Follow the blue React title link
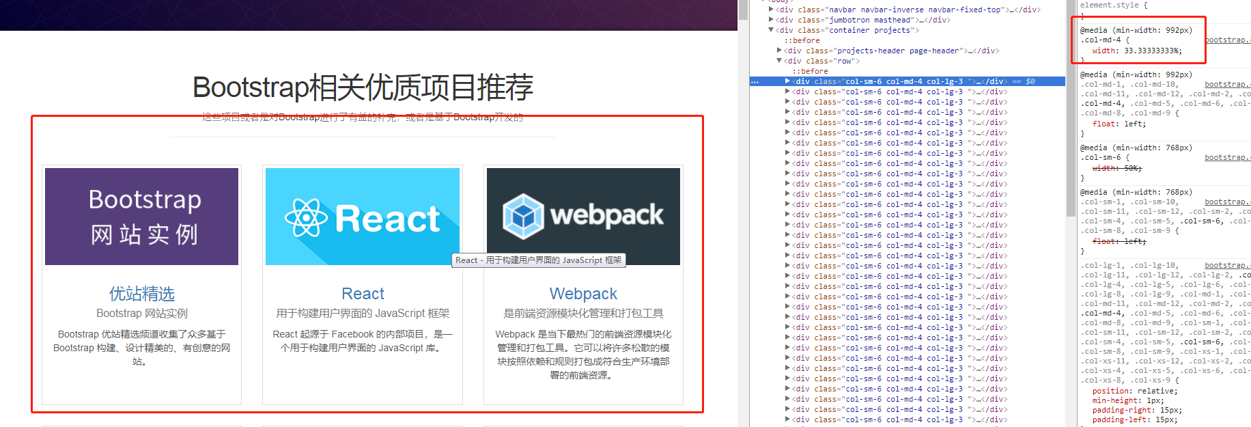The height and width of the screenshot is (427, 1251). (x=363, y=294)
